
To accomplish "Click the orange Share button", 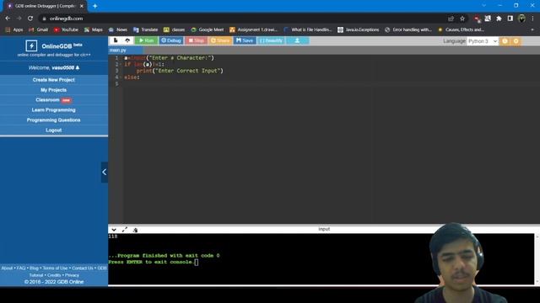I will [220, 40].
